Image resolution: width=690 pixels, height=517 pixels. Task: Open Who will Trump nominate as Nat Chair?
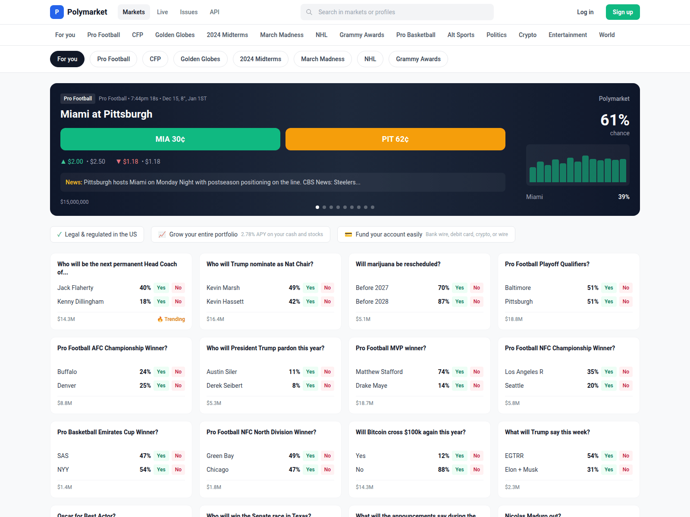260,264
